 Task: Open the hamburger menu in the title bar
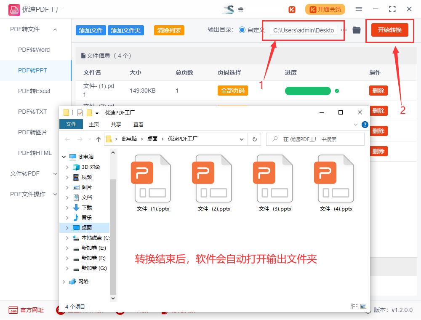coord(359,9)
